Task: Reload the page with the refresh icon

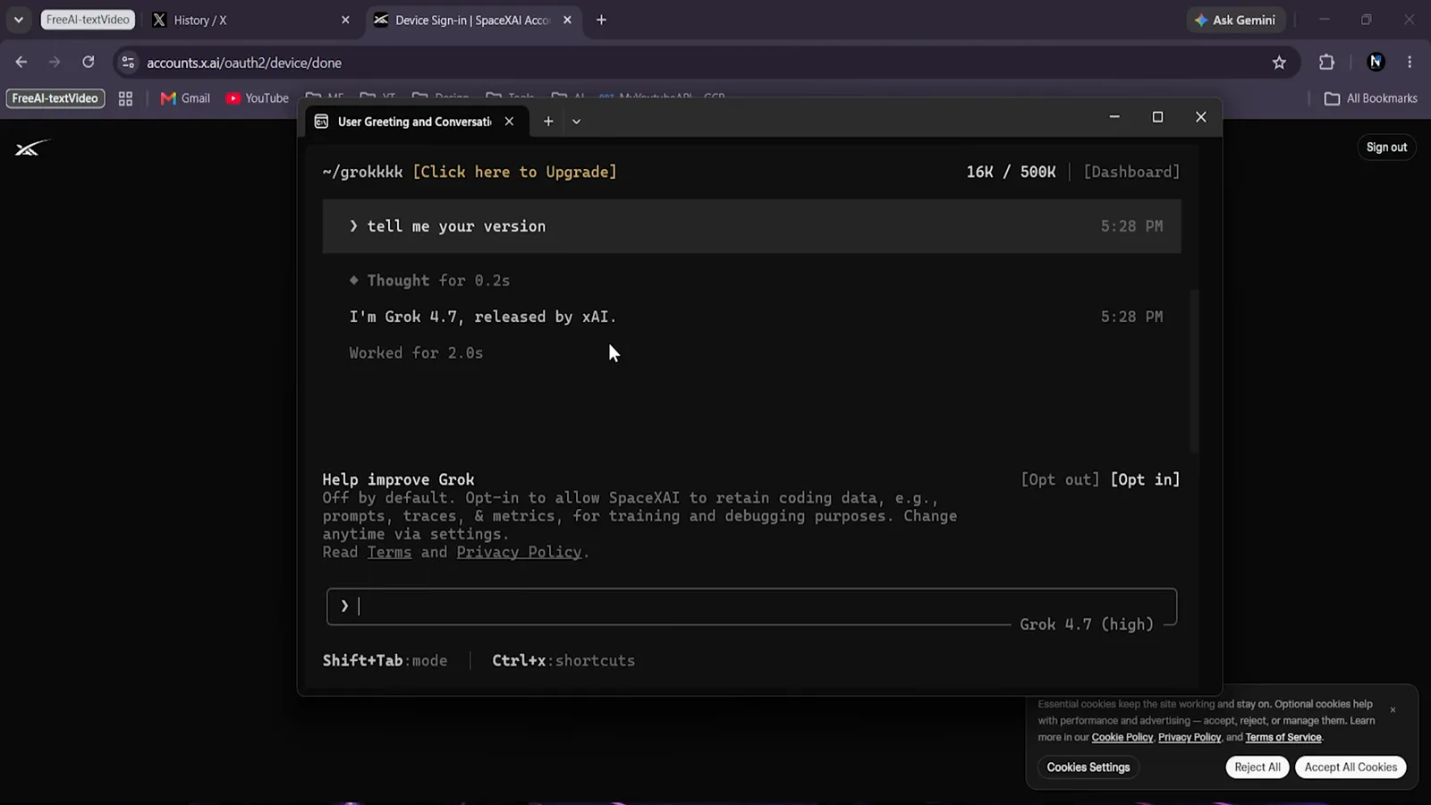Action: pyautogui.click(x=88, y=62)
